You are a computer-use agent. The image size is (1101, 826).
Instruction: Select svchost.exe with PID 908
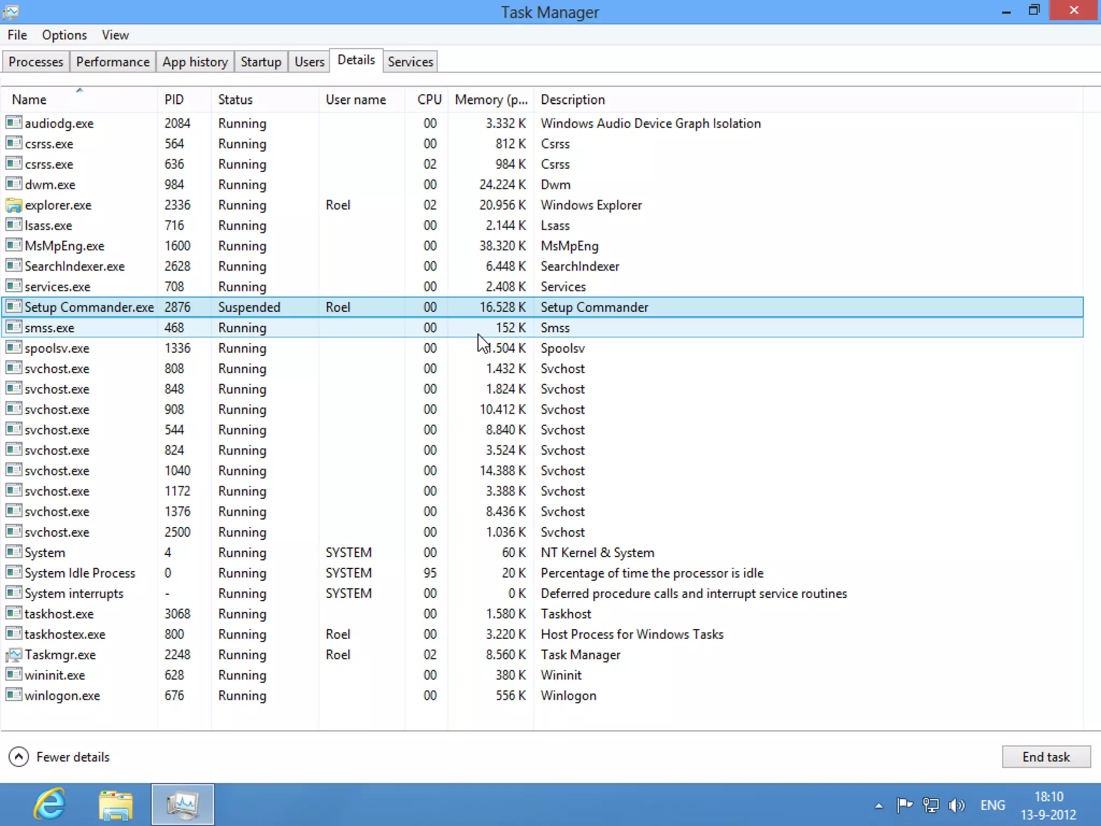542,409
